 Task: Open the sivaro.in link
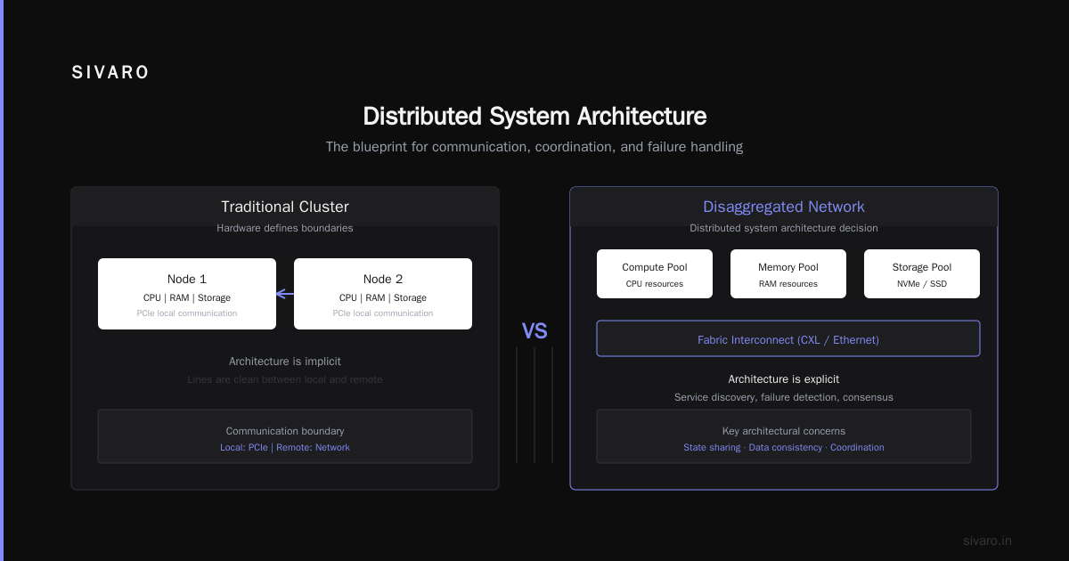pos(987,541)
